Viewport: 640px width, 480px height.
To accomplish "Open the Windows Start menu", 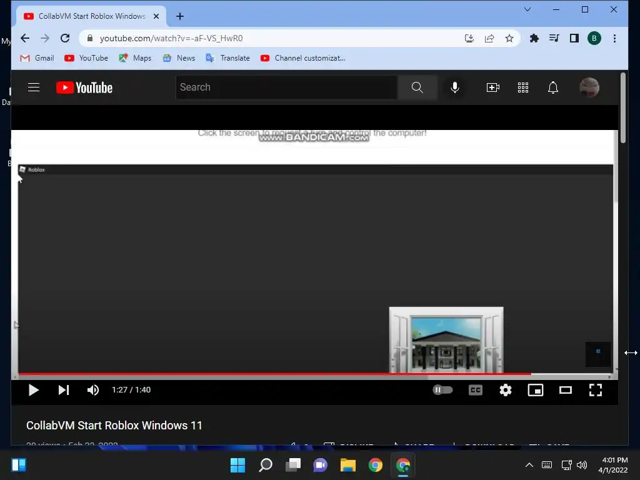I will click(x=238, y=465).
